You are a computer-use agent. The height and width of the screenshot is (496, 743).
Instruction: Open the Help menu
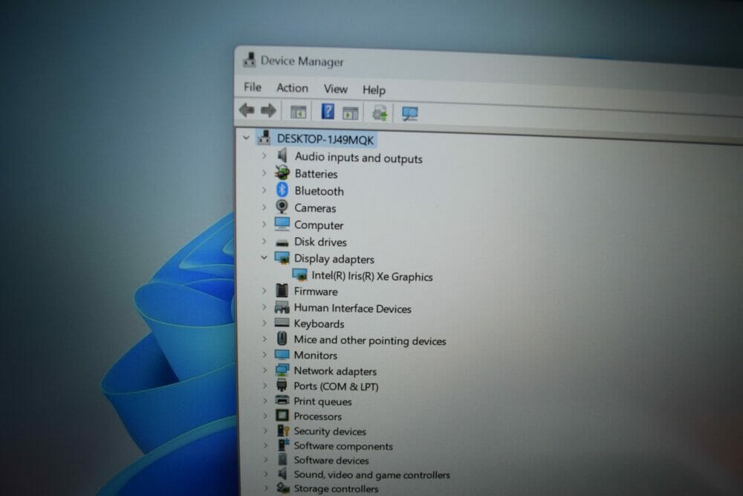(x=374, y=90)
